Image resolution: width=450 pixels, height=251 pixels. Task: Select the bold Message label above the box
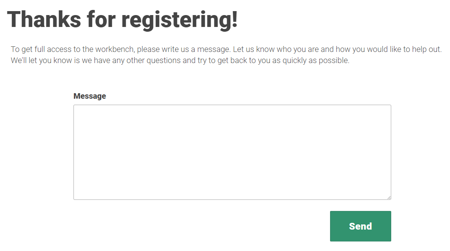click(x=90, y=96)
